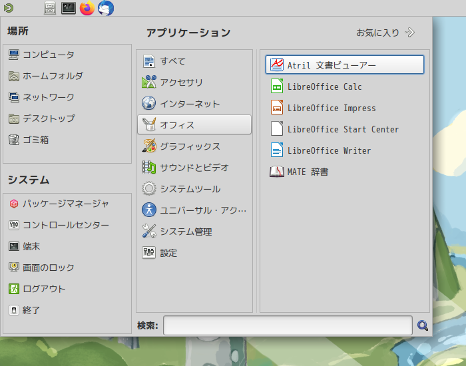Launch MATE 辞書

pyautogui.click(x=345, y=172)
